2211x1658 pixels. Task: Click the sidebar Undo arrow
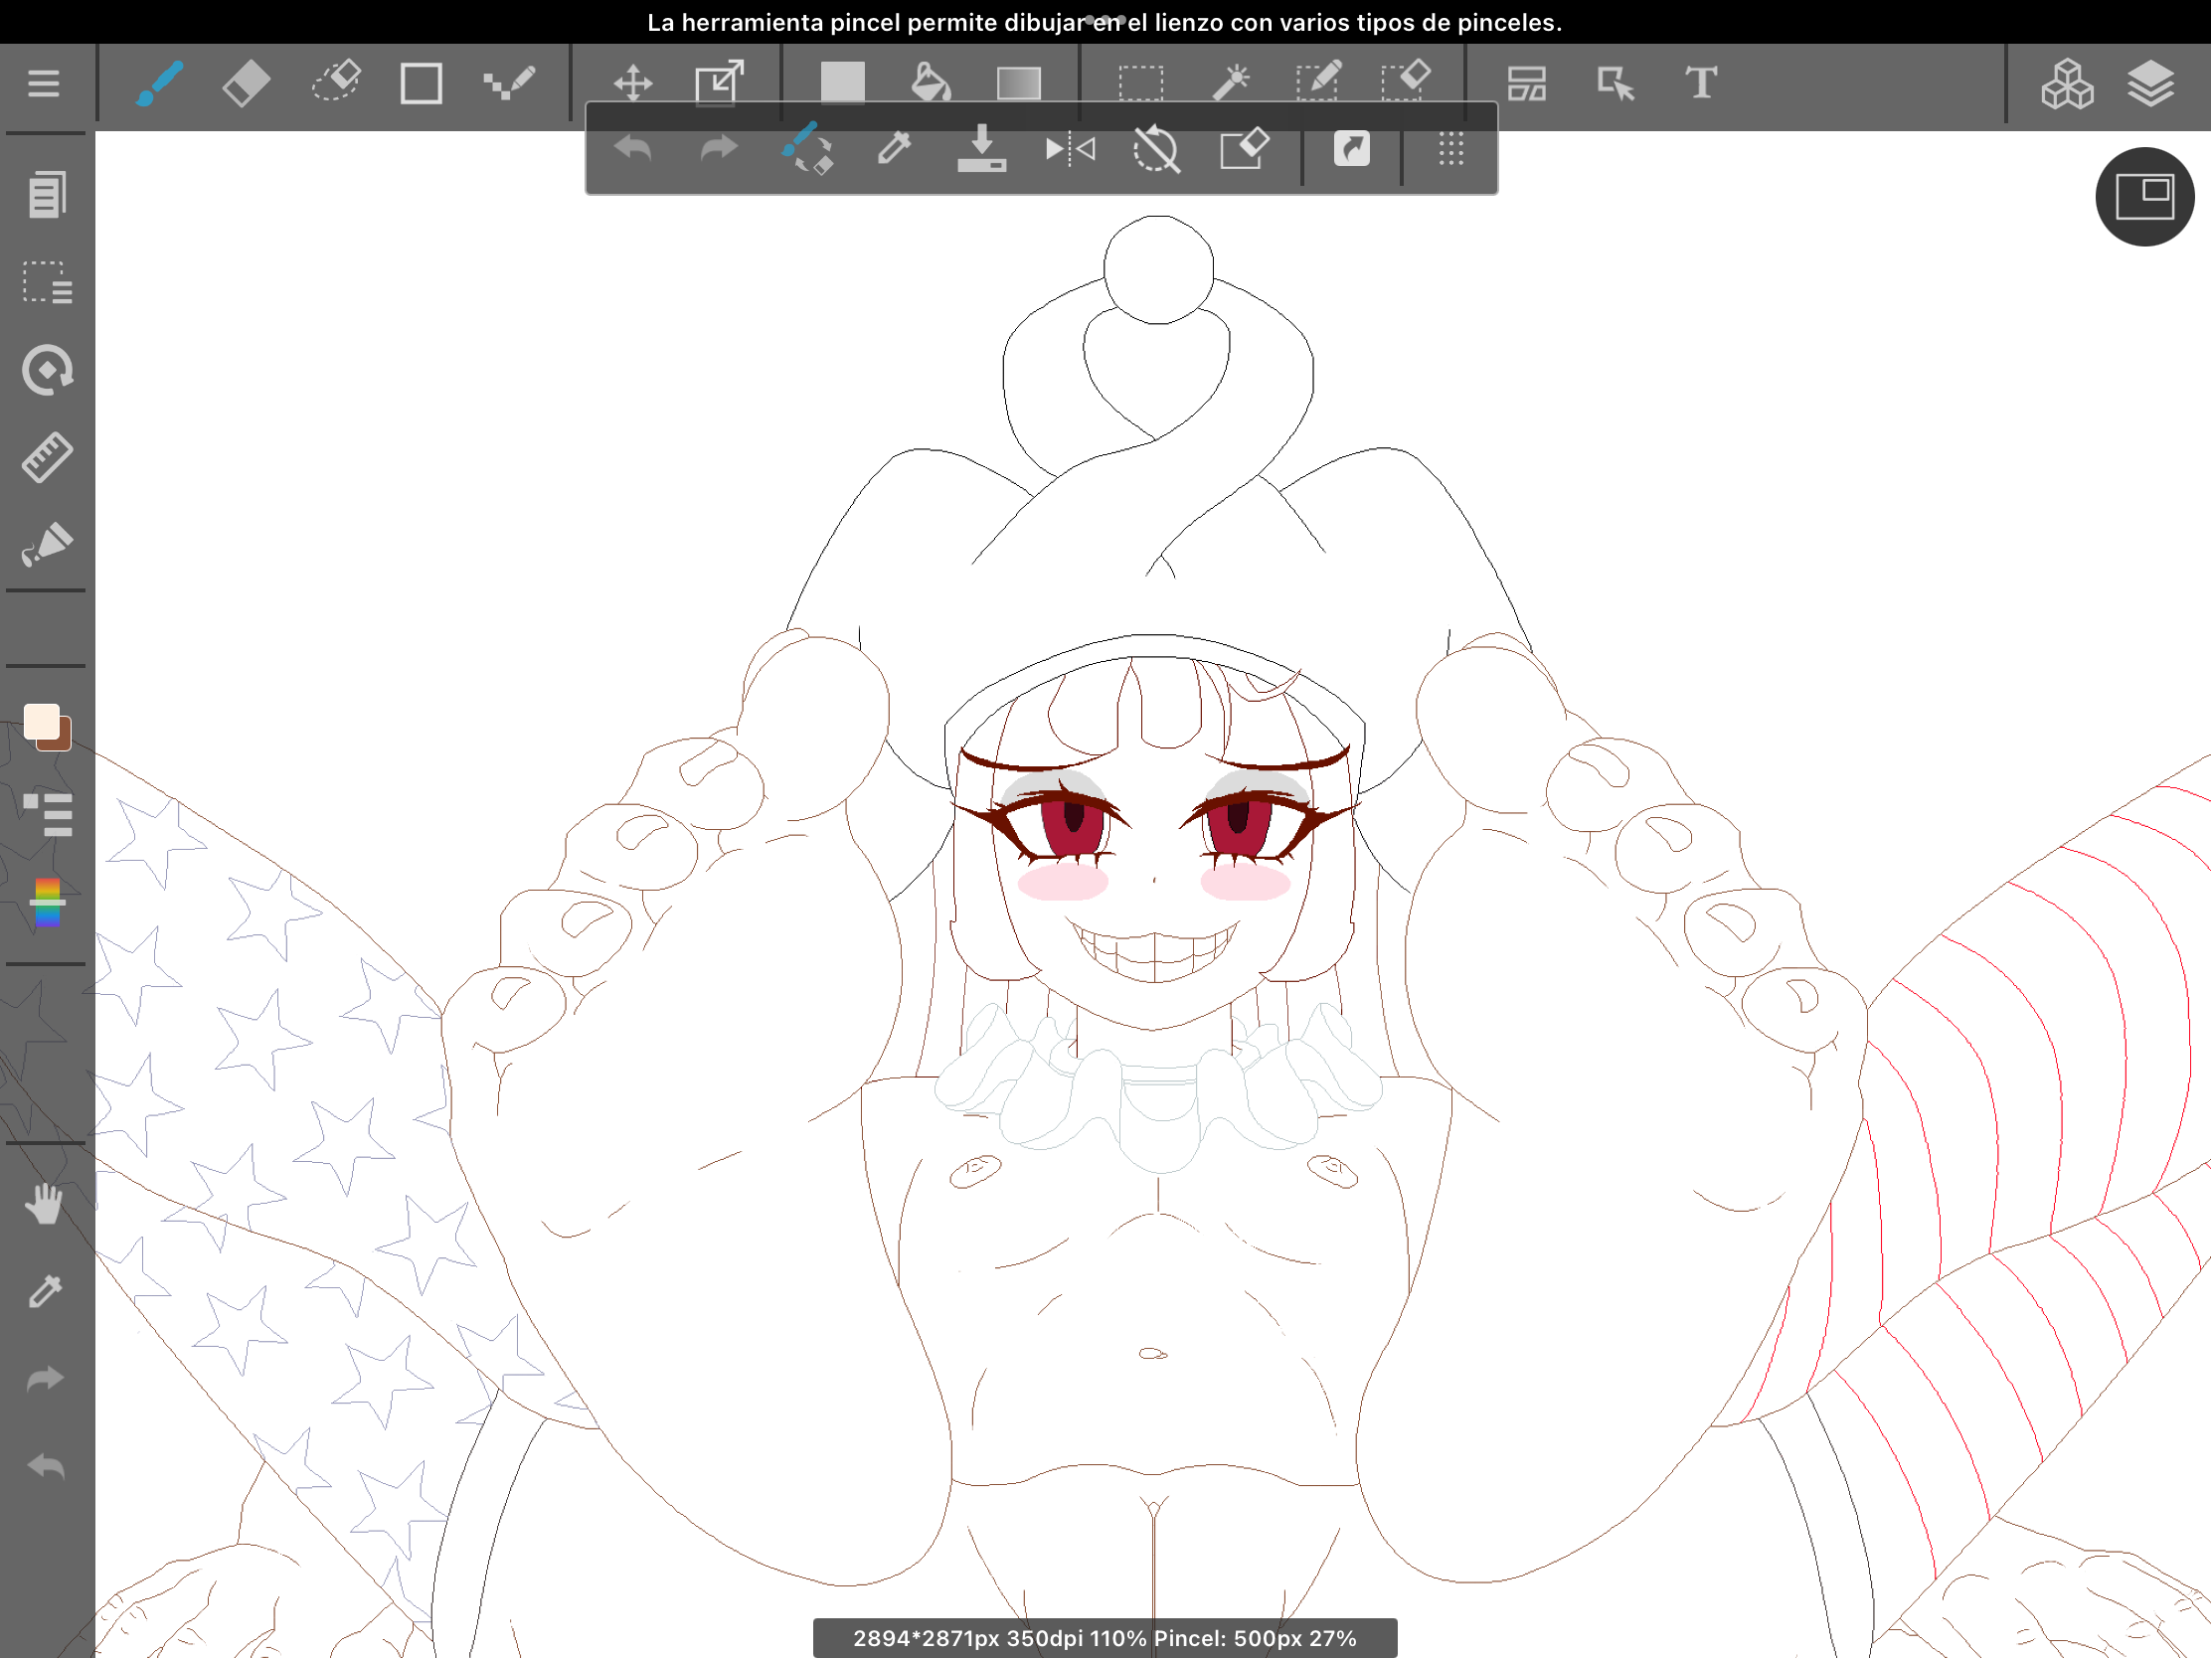coord(45,1466)
